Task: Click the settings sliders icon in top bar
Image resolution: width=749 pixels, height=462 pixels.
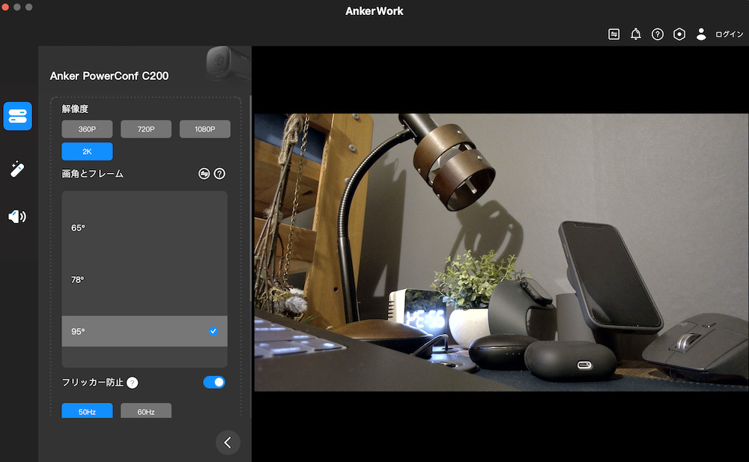Action: click(x=614, y=34)
